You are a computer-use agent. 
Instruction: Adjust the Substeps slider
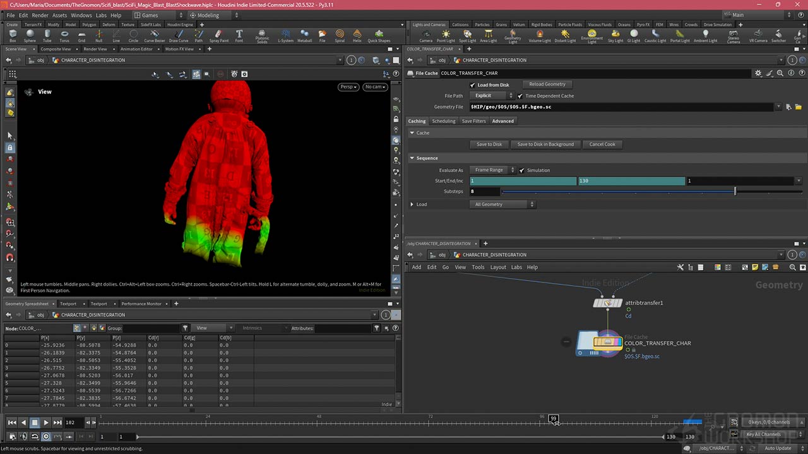[735, 191]
